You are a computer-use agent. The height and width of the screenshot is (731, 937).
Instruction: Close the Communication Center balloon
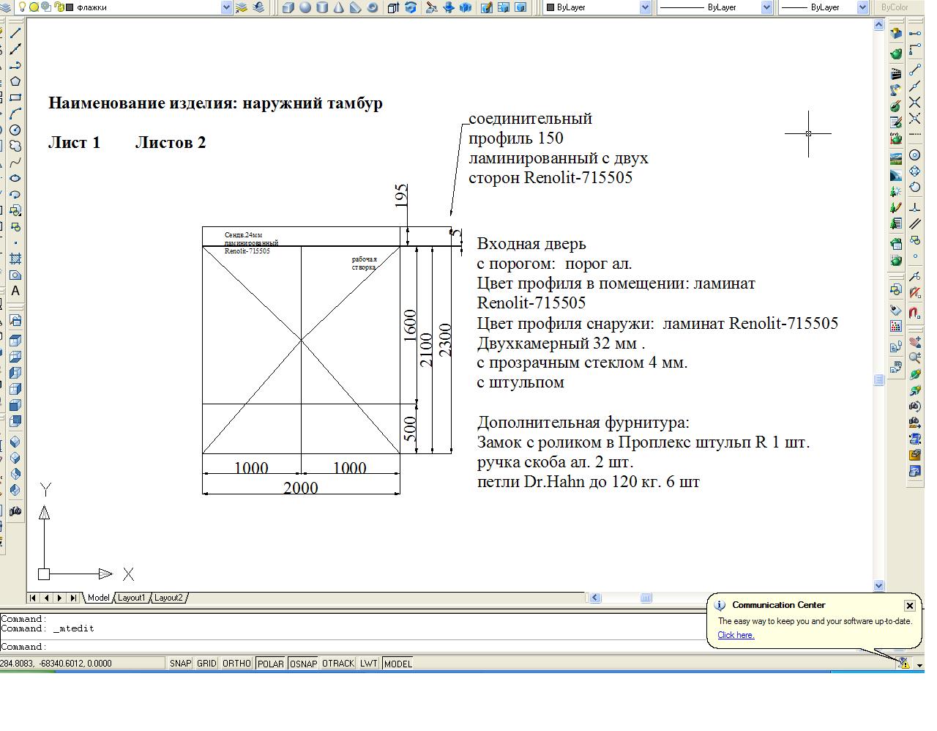click(x=909, y=606)
